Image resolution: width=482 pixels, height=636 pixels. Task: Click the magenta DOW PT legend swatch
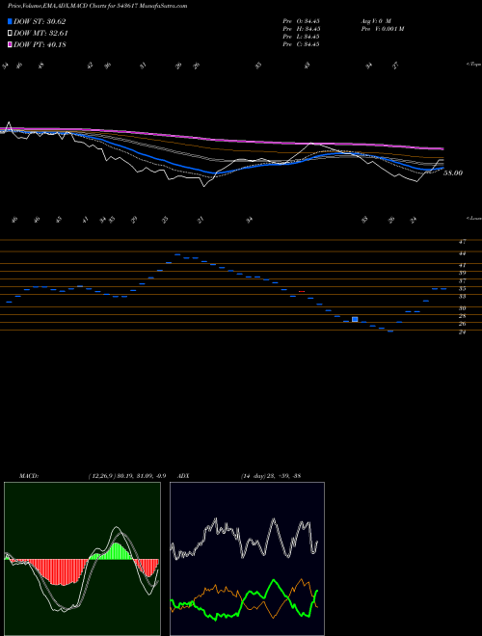[10, 44]
